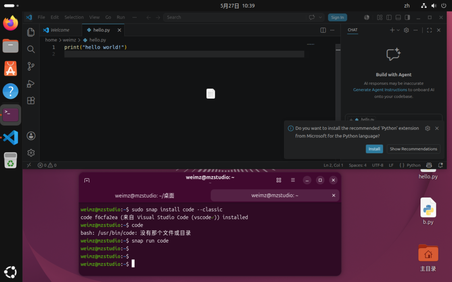Change indentation via Spaces: 4
The image size is (452, 282).
pyautogui.click(x=357, y=165)
